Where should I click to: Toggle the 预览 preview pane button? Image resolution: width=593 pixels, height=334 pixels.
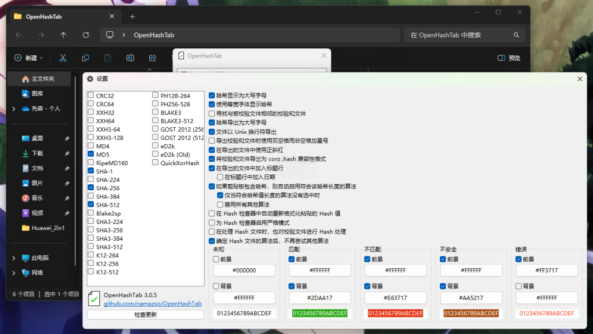pos(508,58)
